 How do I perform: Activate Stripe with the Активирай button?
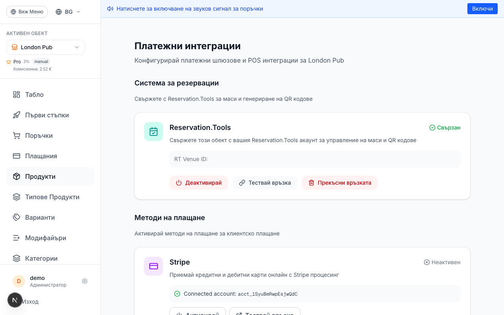click(197, 313)
